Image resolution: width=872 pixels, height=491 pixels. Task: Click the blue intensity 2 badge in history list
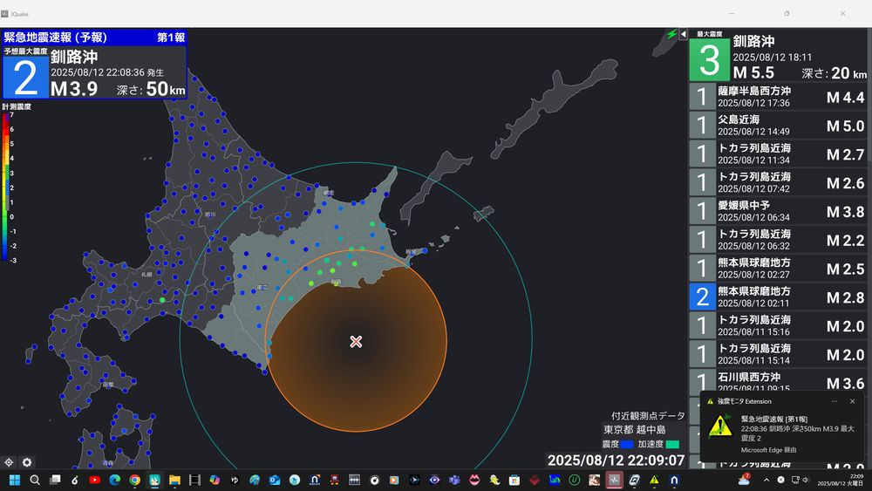[x=702, y=297]
